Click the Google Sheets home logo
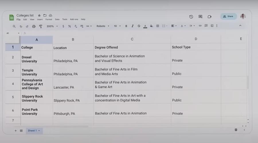This screenshot has height=143, width=258. [11, 17]
